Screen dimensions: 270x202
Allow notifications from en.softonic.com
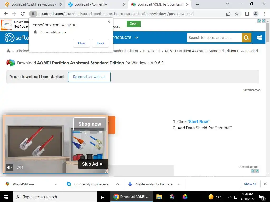point(81,43)
